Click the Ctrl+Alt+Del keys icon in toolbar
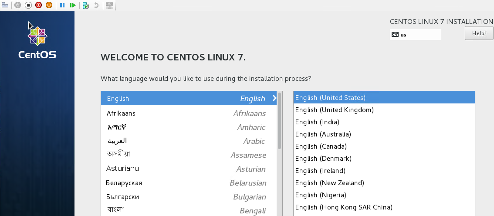494x216 pixels. click(5, 5)
